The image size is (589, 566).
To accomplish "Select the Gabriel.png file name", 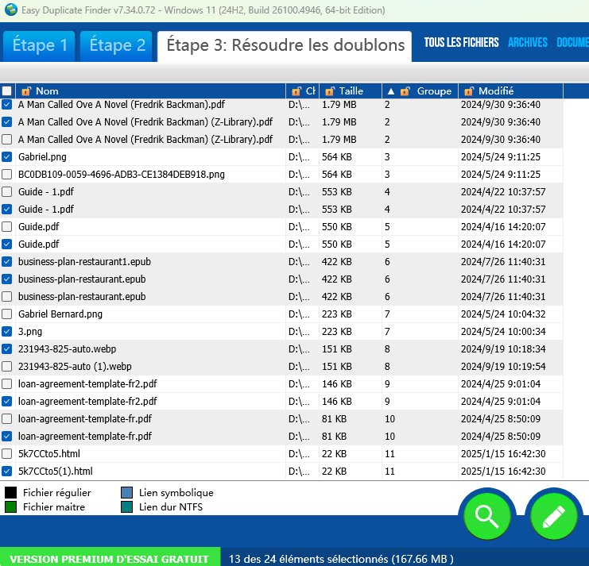I will pos(42,157).
